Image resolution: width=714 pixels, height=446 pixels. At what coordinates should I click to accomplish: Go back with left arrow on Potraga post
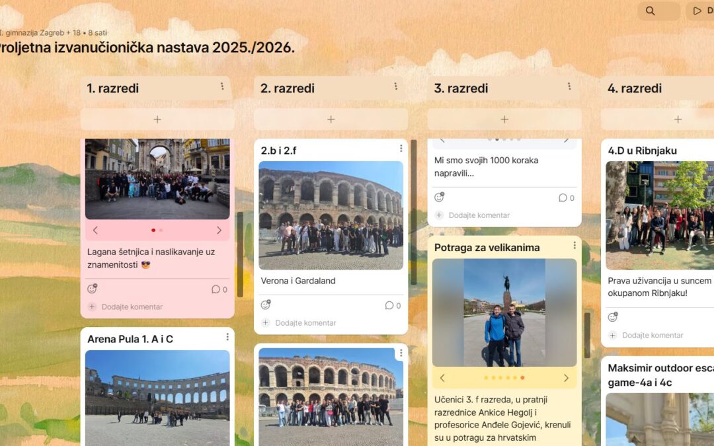pos(442,378)
